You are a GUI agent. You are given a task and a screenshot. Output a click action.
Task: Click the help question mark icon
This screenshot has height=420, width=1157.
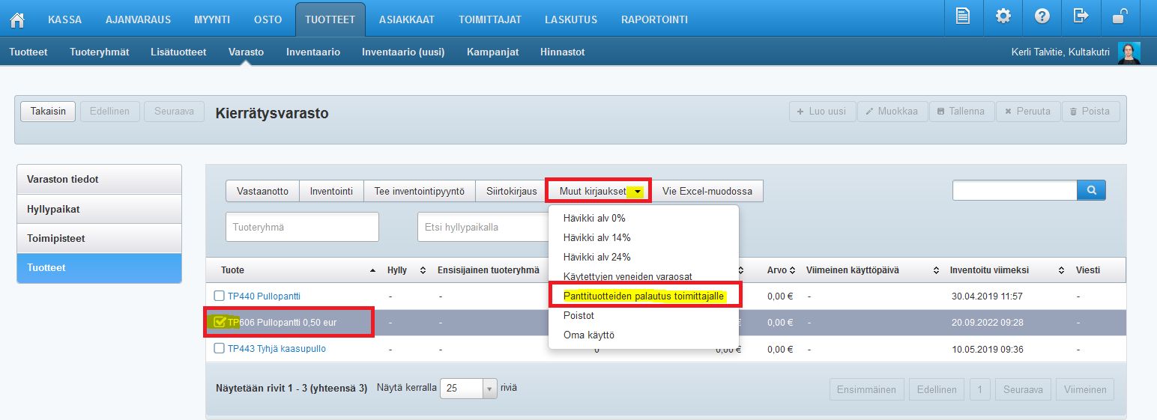[1042, 16]
